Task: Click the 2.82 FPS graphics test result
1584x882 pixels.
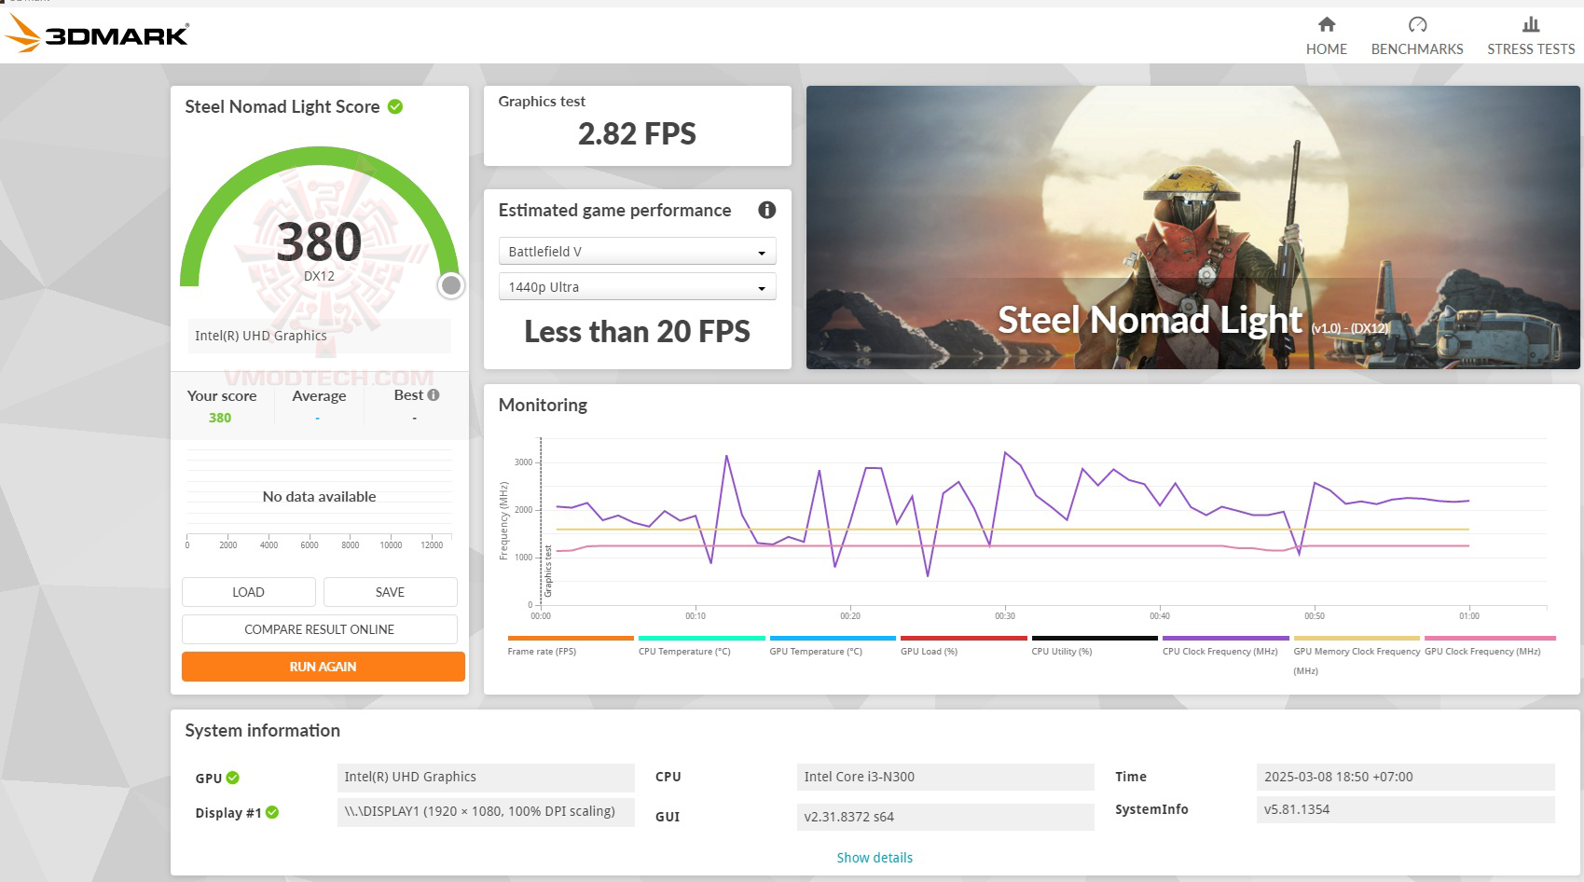Action: tap(637, 134)
